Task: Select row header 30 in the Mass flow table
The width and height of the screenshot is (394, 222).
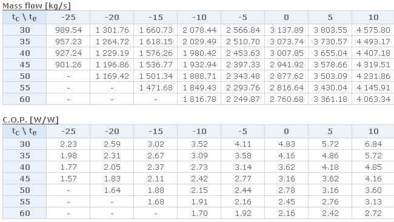Action: click(x=24, y=30)
